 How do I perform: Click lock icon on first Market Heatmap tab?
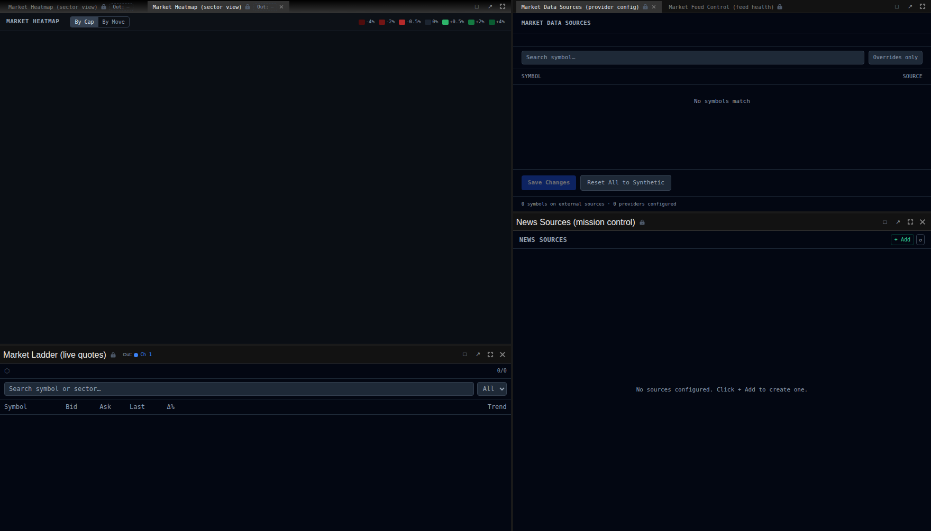tap(104, 7)
